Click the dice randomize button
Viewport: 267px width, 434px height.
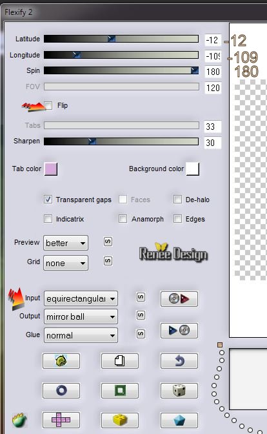[179, 391]
